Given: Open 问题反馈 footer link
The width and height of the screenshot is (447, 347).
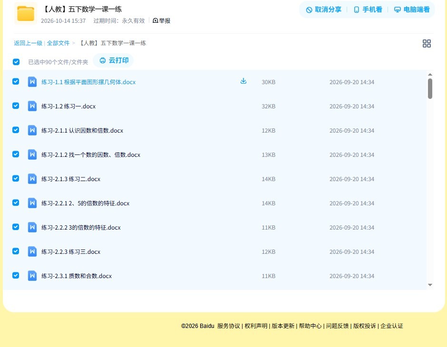Looking at the screenshot, I should 337,326.
